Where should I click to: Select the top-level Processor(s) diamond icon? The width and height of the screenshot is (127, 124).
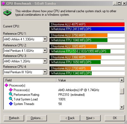(x=7, y=85)
